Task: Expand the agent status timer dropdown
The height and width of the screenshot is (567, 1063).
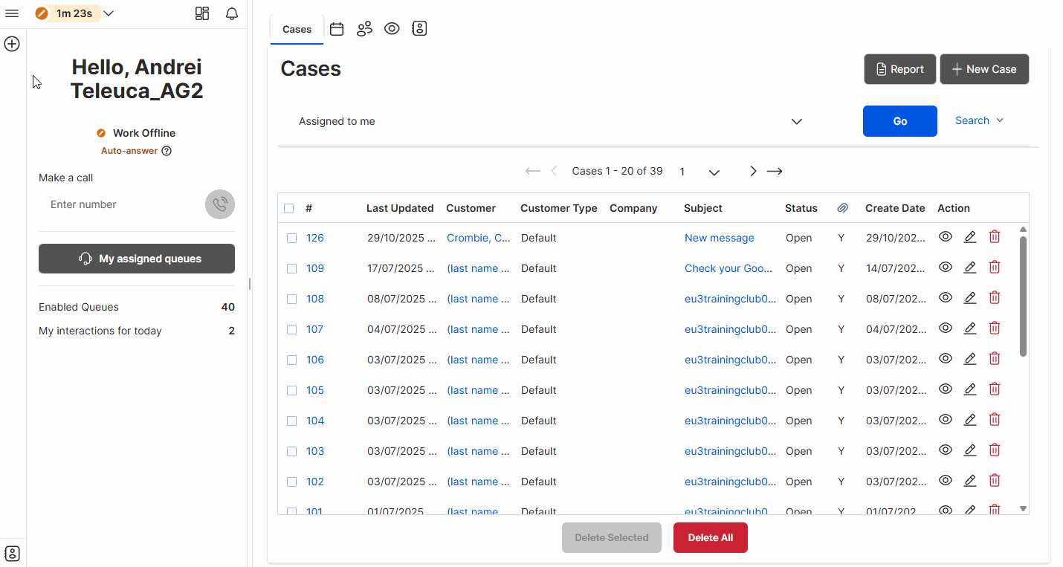Action: pos(109,13)
